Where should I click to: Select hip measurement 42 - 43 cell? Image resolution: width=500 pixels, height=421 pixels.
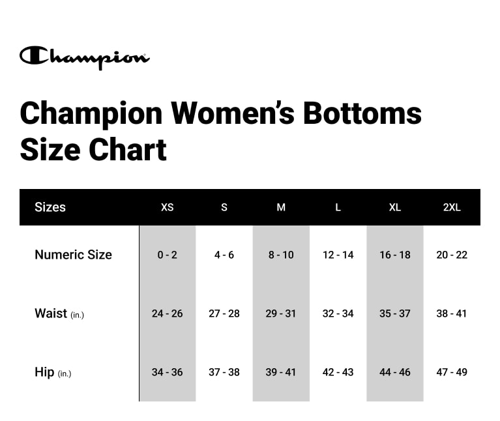coord(338,372)
